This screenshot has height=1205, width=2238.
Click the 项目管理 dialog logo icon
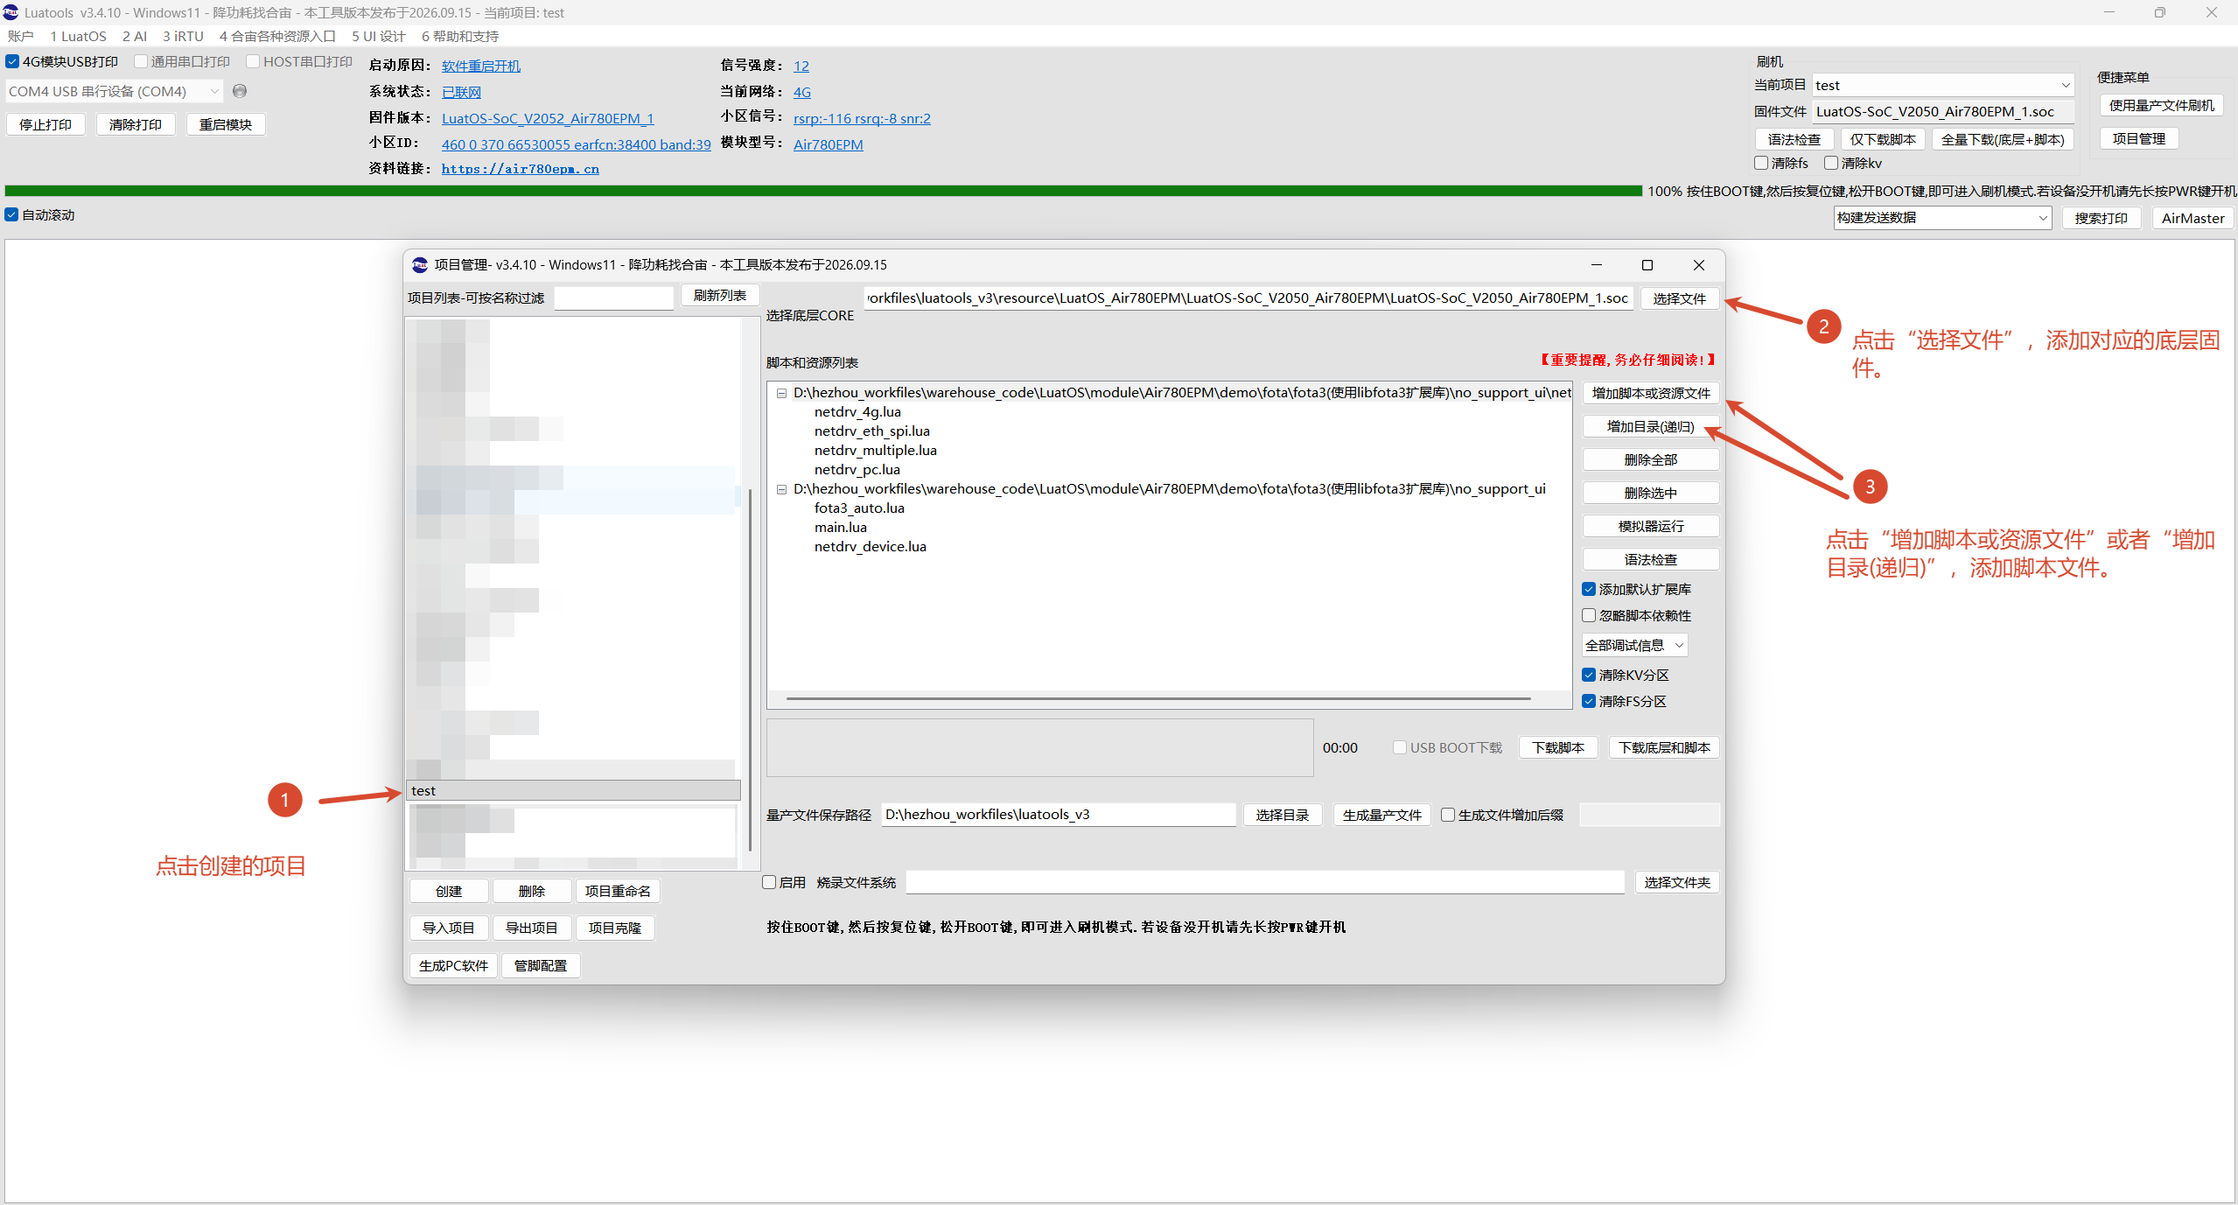tap(420, 264)
